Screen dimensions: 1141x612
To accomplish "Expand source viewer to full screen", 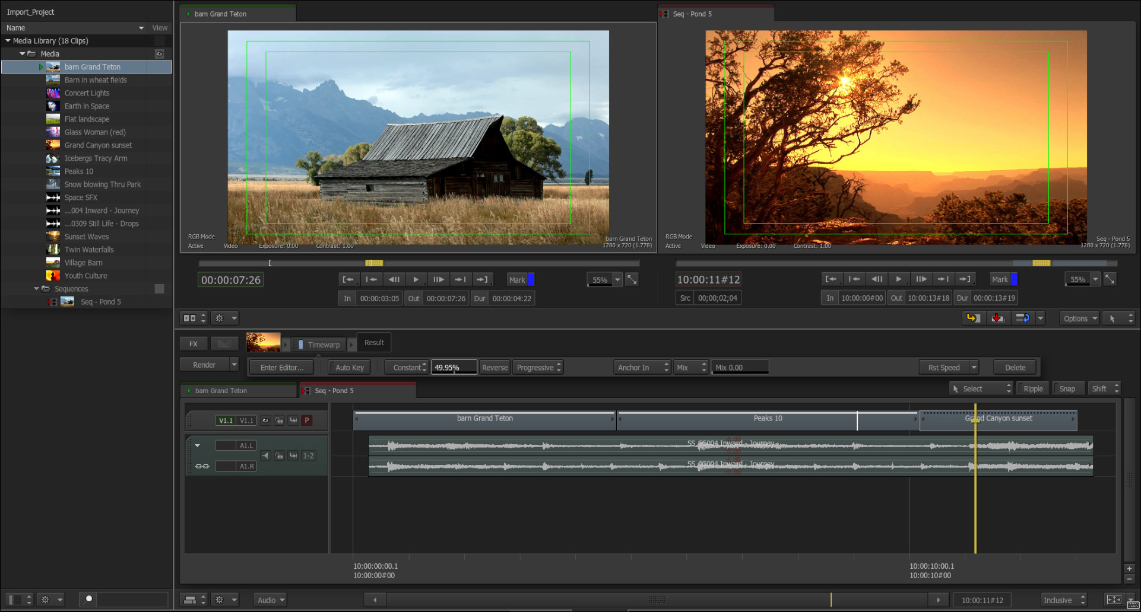I will coord(632,279).
